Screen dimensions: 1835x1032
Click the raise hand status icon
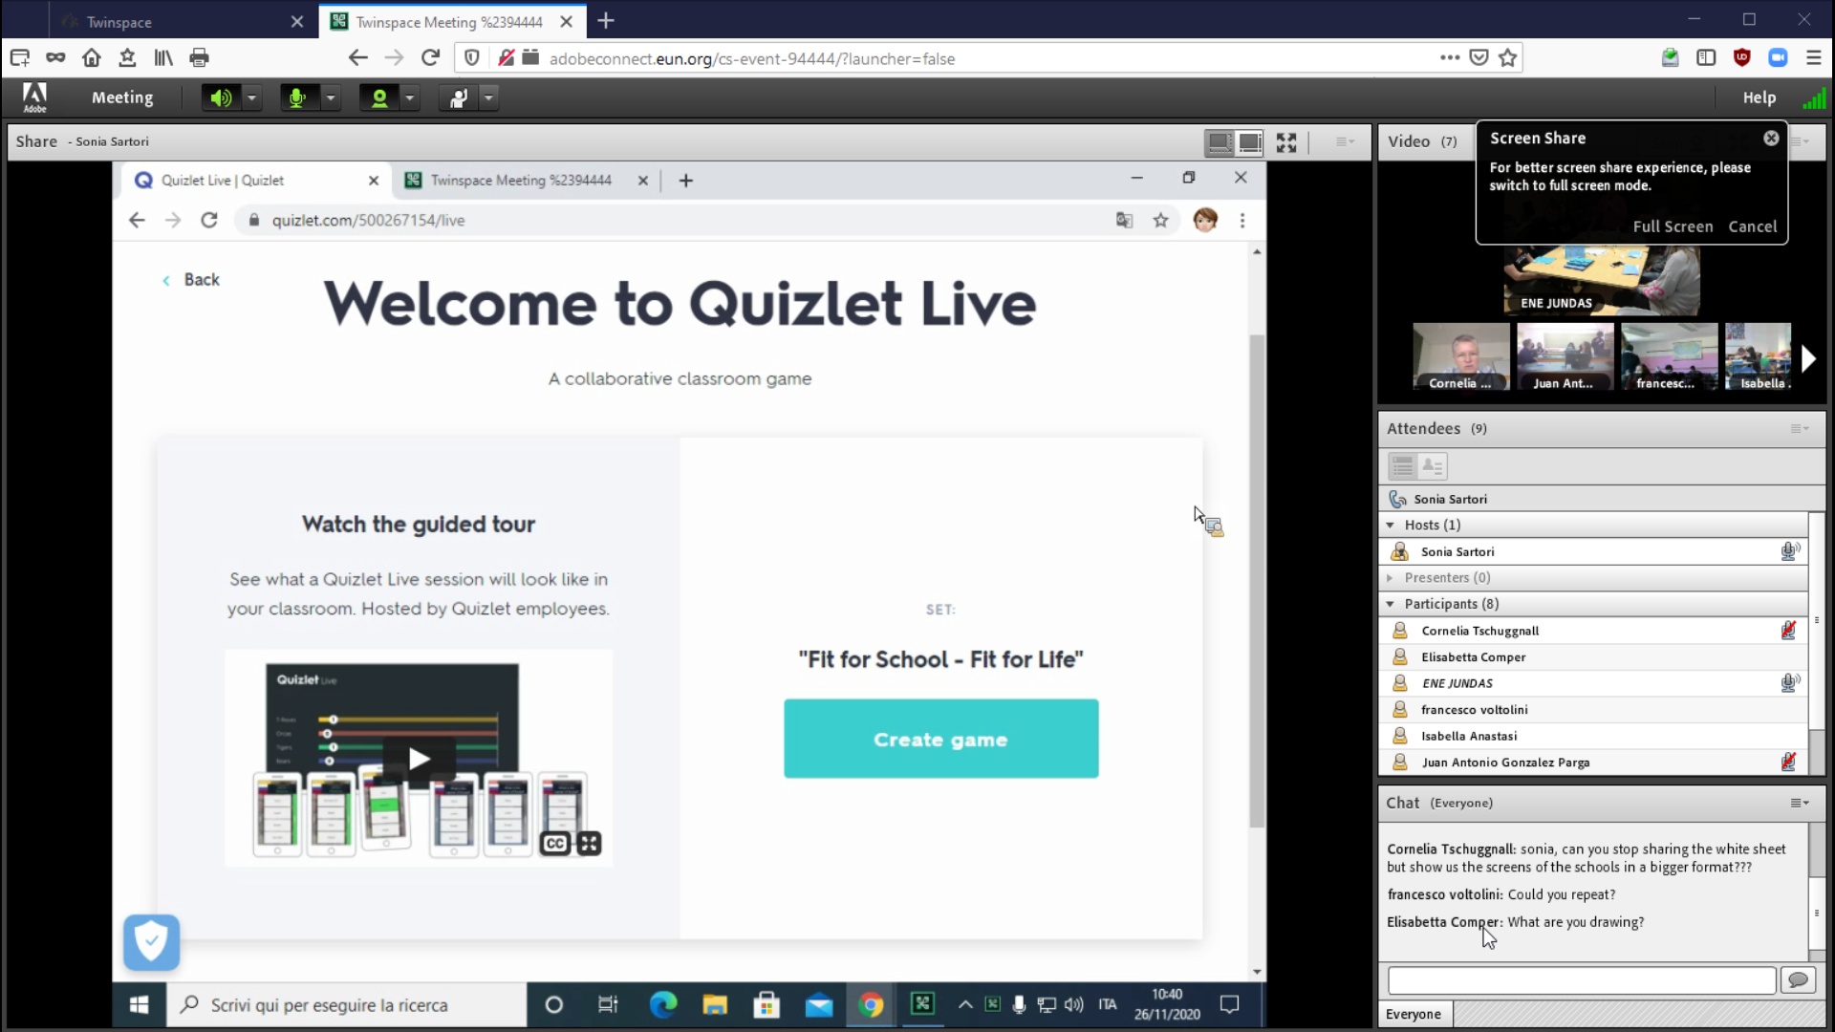(x=459, y=97)
